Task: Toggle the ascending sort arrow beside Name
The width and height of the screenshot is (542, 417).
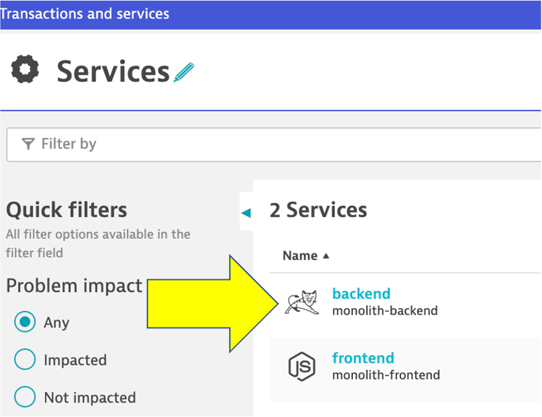Action: (326, 256)
